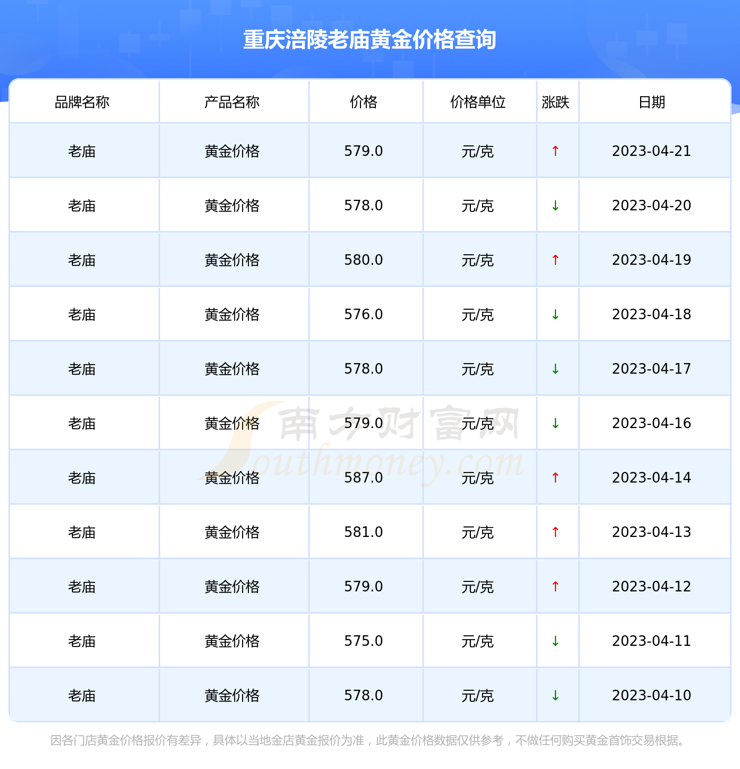Click the green down arrow for 2023-04-10
This screenshot has width=740, height=769.
(x=556, y=696)
